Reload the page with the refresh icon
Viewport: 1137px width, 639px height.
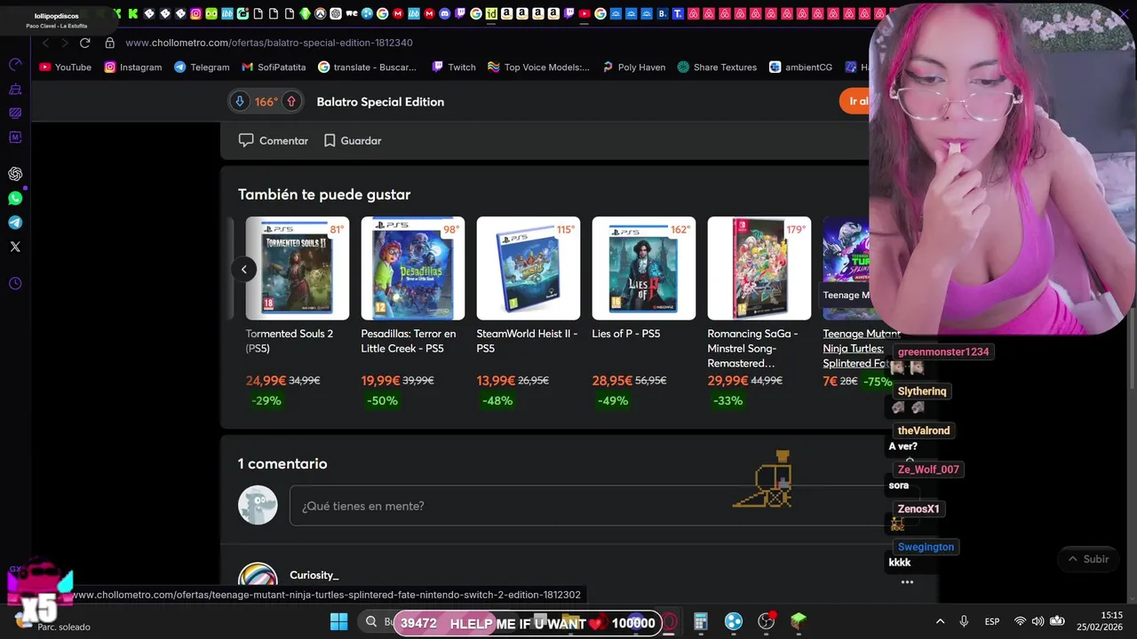point(85,43)
